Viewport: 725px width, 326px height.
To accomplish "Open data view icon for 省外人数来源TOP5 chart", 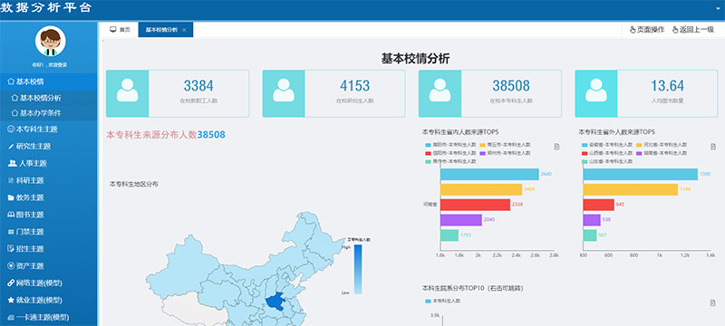I will tap(713, 147).
